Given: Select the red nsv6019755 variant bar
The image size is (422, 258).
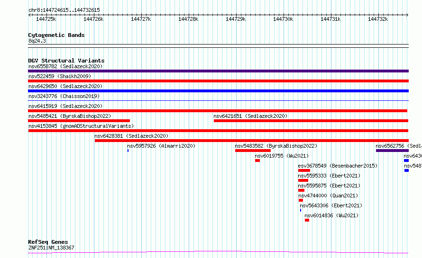Looking at the screenshot, I should tap(257, 160).
